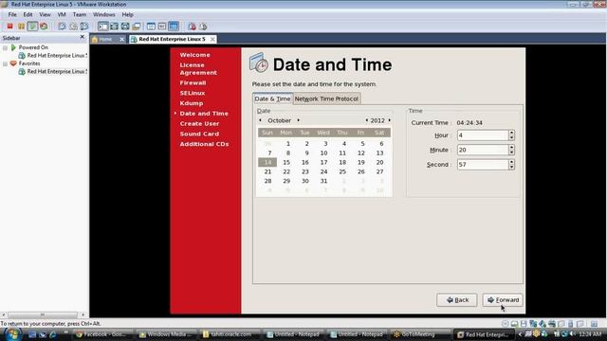The width and height of the screenshot is (607, 341).
Task: Collapse the Powered On tree node
Action: coord(5,47)
